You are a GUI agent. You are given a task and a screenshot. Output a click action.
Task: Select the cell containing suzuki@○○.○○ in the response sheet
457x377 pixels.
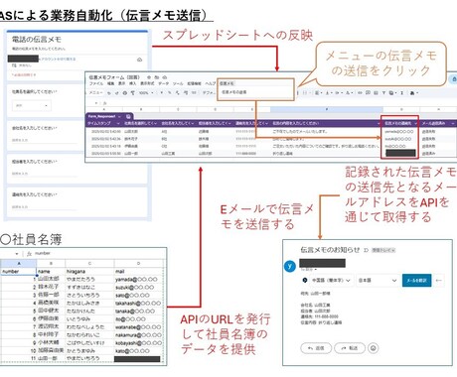pyautogui.click(x=400, y=139)
